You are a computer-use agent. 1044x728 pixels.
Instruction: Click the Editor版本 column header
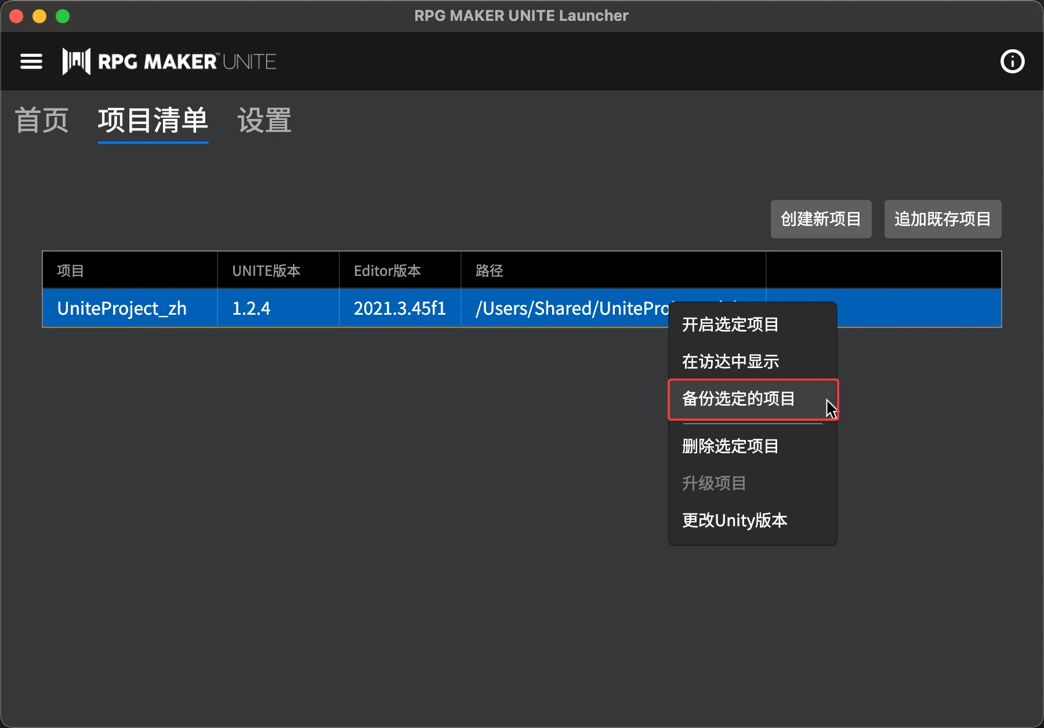(400, 271)
